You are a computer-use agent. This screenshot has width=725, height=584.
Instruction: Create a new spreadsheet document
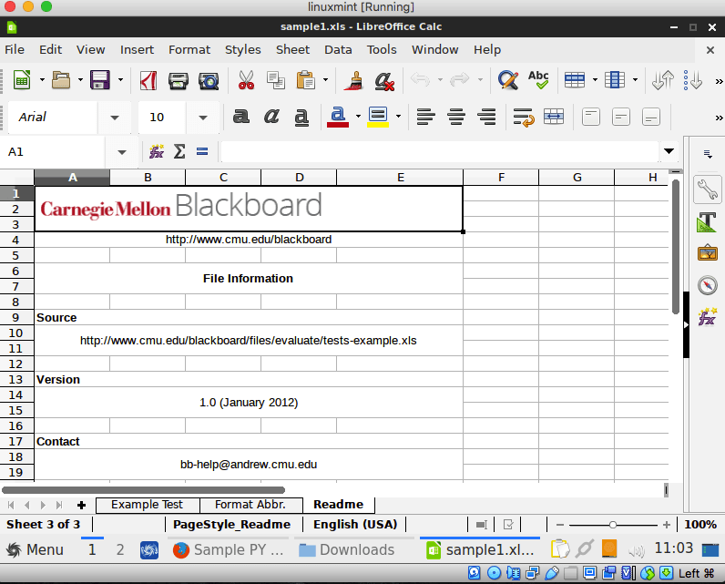21,80
